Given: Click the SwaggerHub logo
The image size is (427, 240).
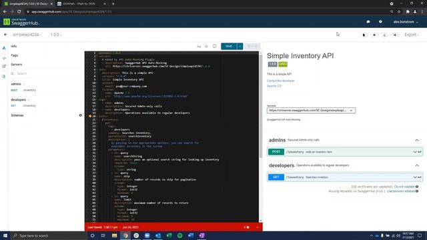Looking at the screenshot, I should (21, 22).
